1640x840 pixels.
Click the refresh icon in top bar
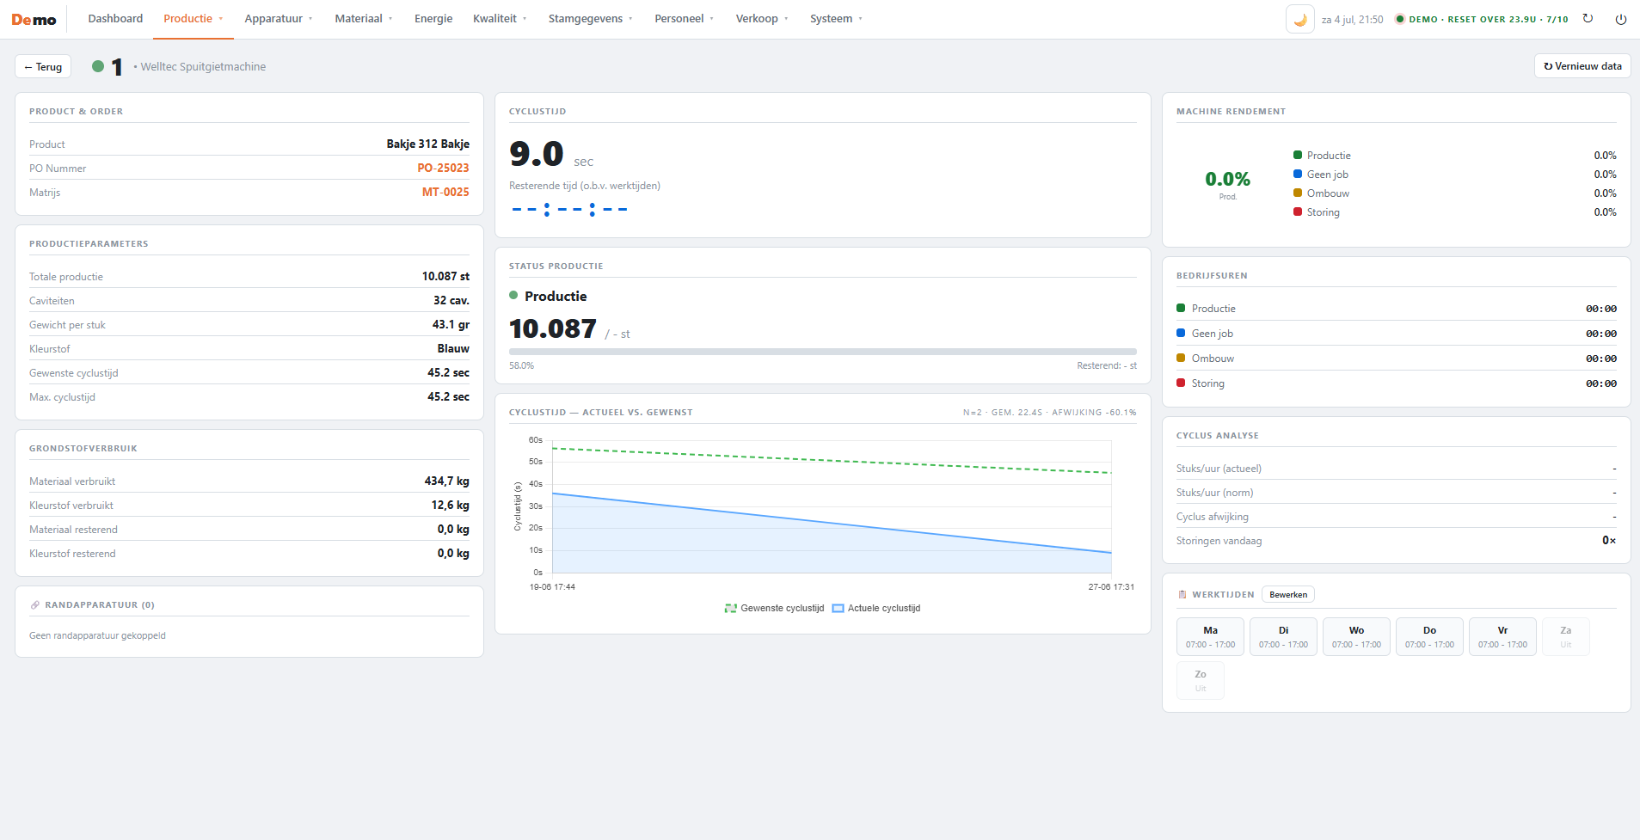pyautogui.click(x=1588, y=19)
